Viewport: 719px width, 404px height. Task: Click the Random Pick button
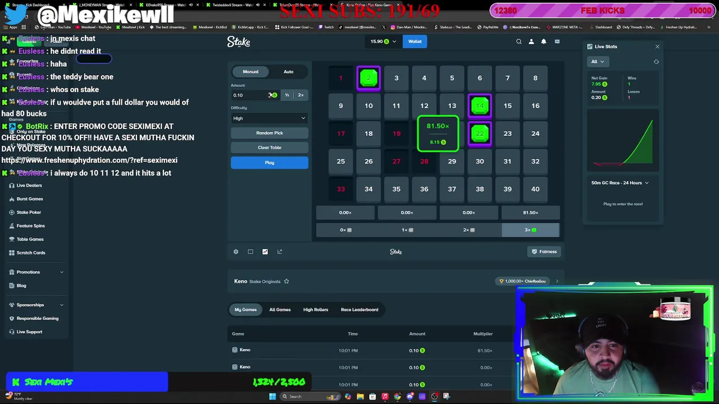click(x=270, y=133)
